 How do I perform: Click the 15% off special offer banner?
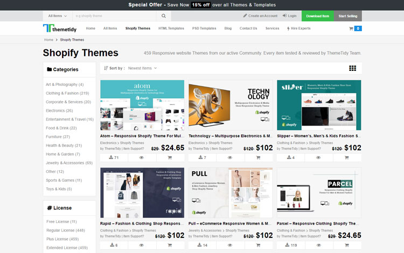(202, 5)
